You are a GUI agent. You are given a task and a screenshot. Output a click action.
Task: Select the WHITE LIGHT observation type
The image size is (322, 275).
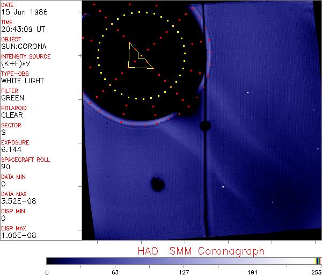[23, 81]
